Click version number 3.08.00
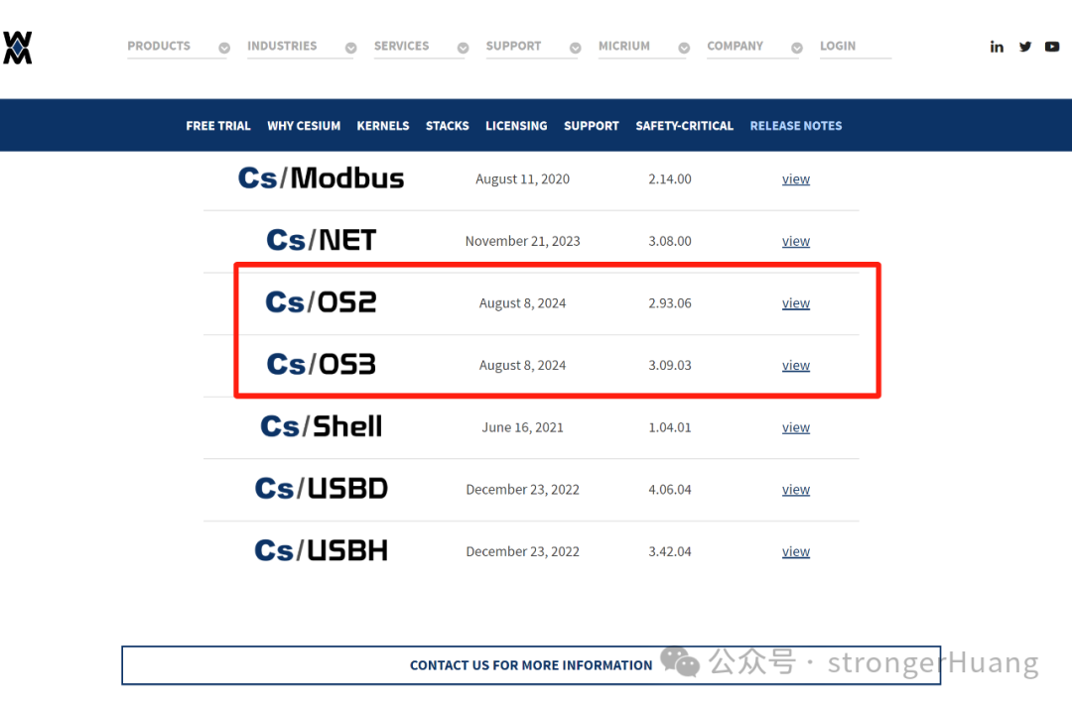 pos(670,241)
